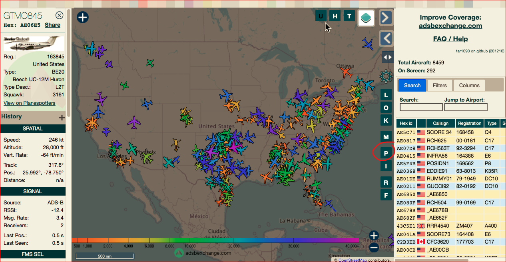Zoom out with map minus button
The image size is (506, 262).
click(x=374, y=248)
